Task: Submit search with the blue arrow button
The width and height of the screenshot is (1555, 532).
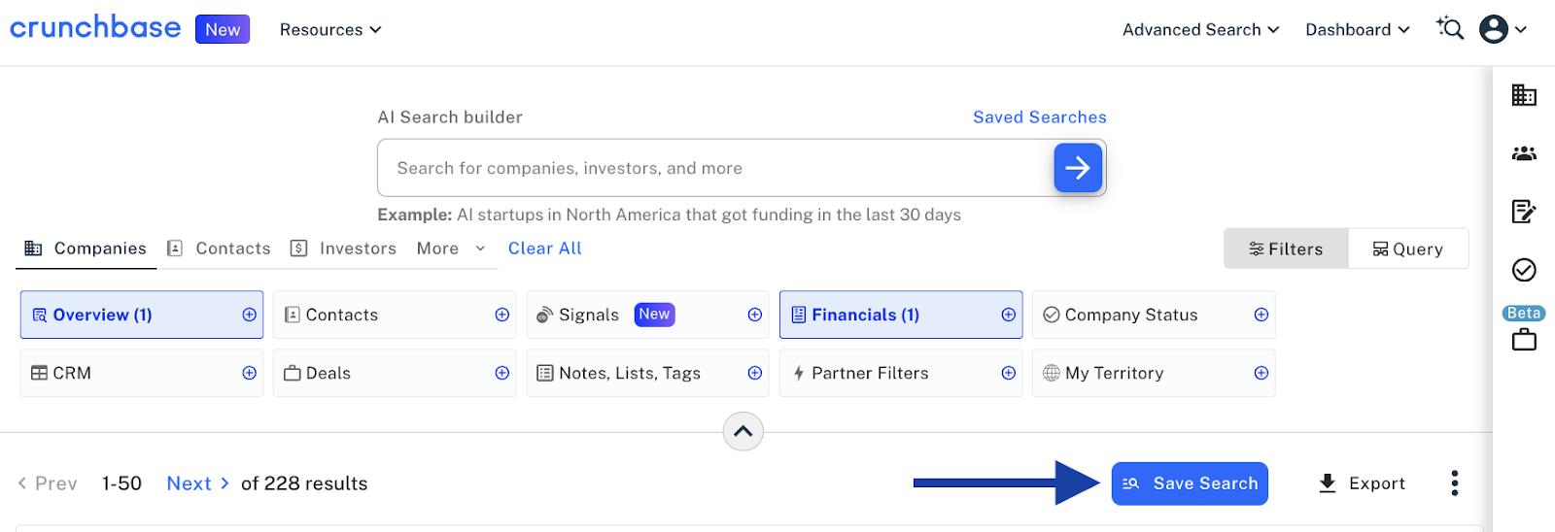Action: point(1078,168)
